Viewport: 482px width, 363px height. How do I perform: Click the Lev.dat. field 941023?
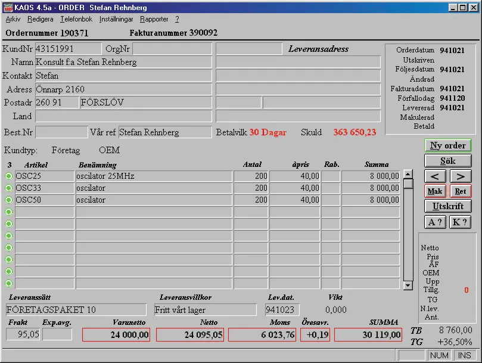282,310
